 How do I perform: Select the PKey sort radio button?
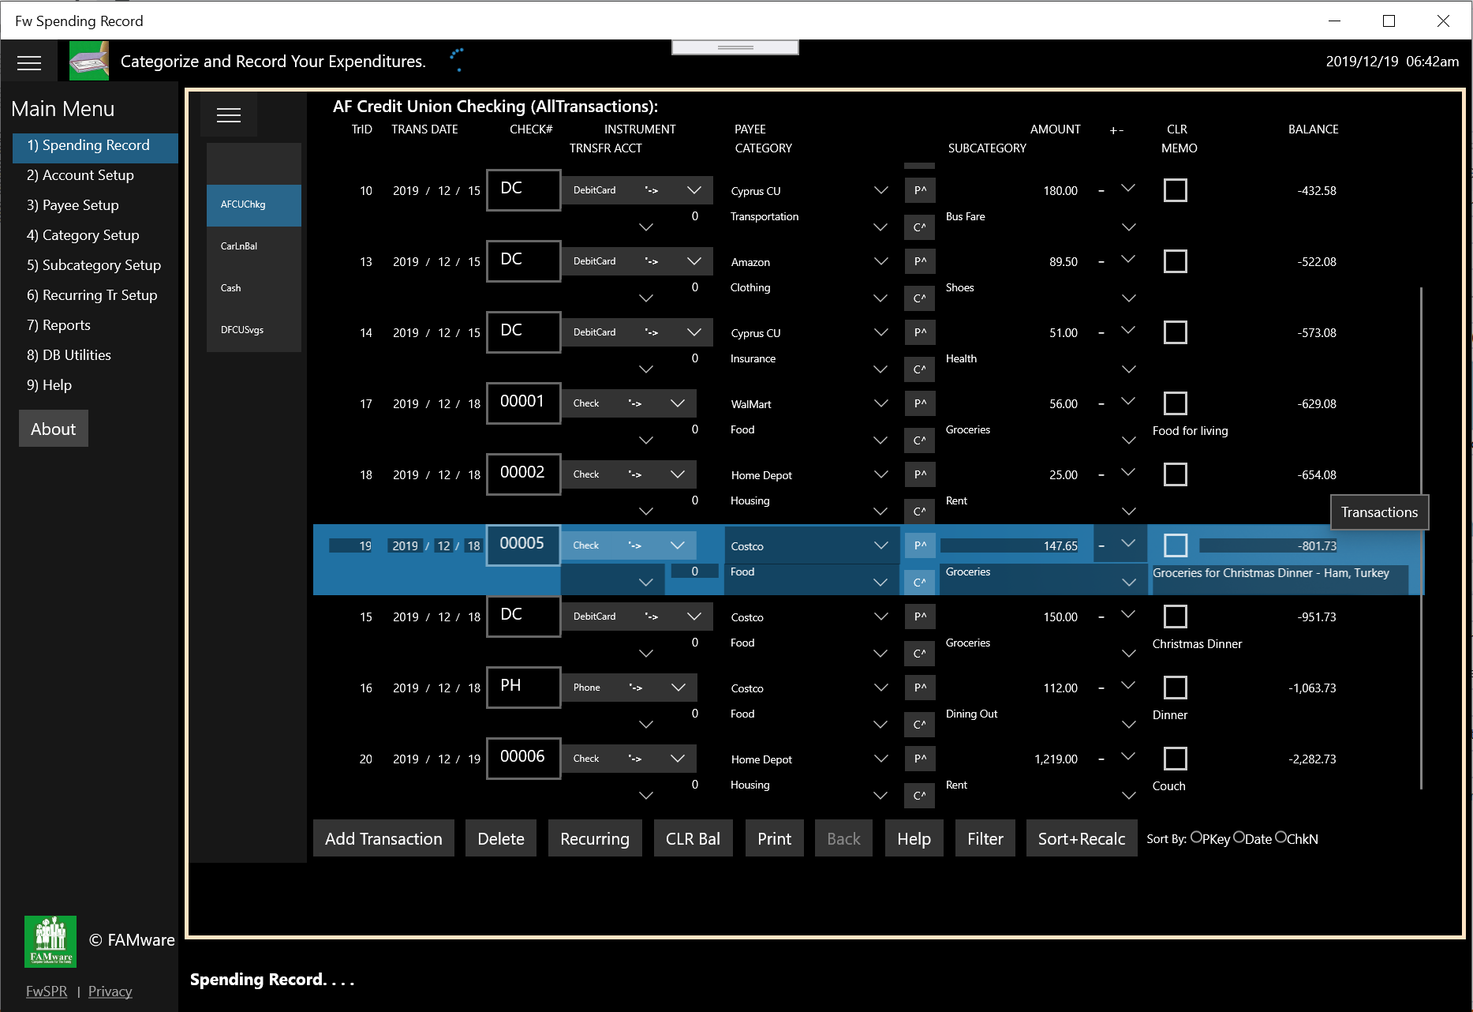tap(1196, 838)
